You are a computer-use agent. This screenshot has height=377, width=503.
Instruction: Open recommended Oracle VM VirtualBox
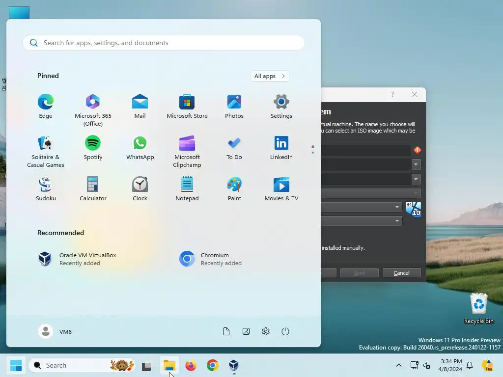tap(77, 259)
